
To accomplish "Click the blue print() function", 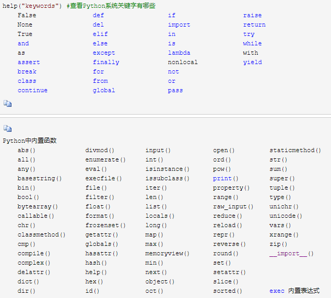I will 226,178.
